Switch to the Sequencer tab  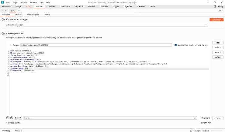[79, 7]
